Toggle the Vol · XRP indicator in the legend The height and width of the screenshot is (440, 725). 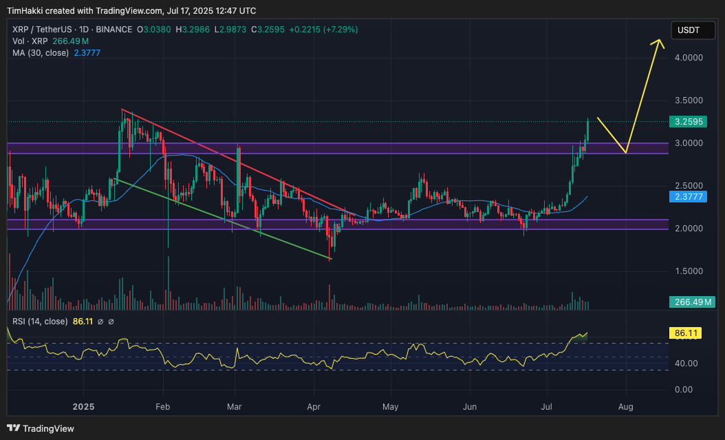(x=31, y=41)
